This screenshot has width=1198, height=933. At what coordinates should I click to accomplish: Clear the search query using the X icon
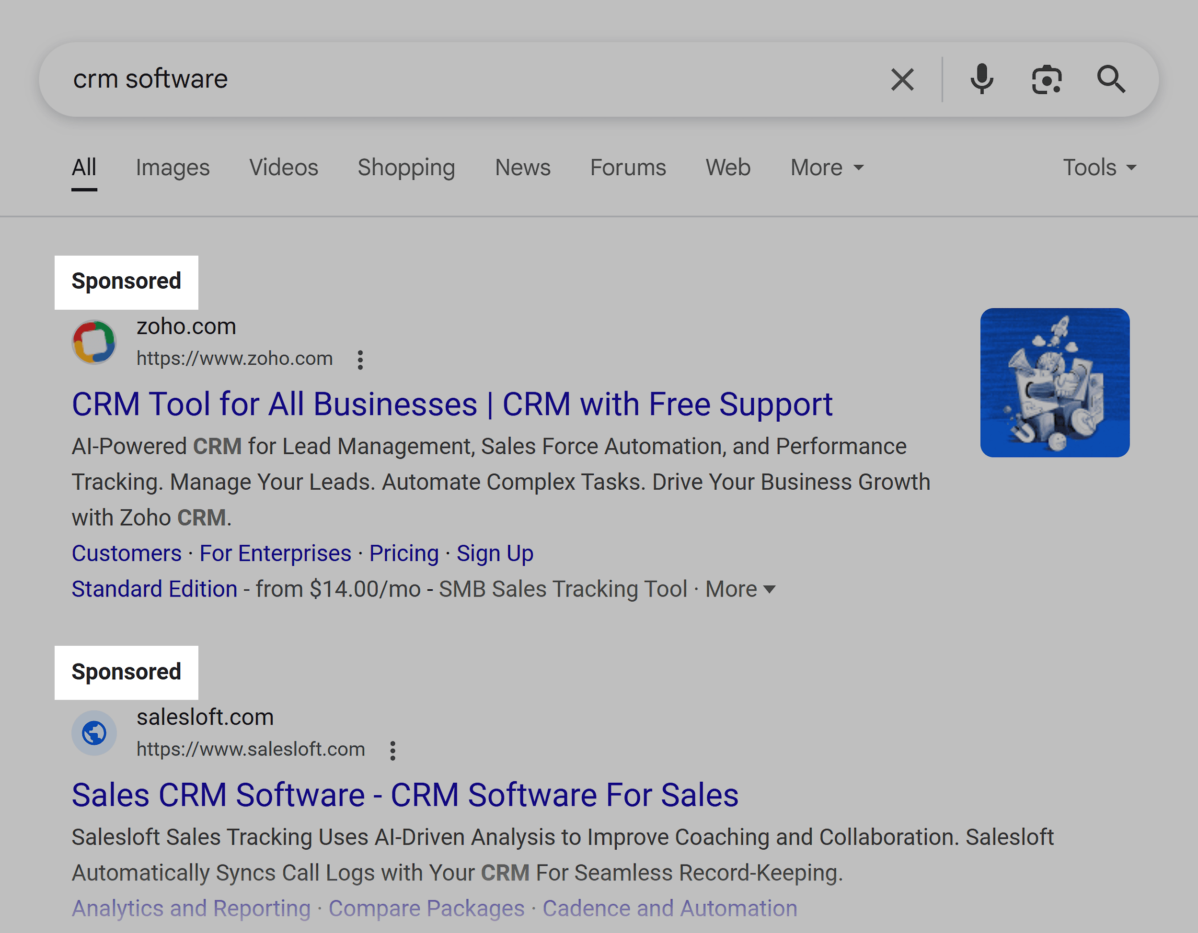click(902, 79)
